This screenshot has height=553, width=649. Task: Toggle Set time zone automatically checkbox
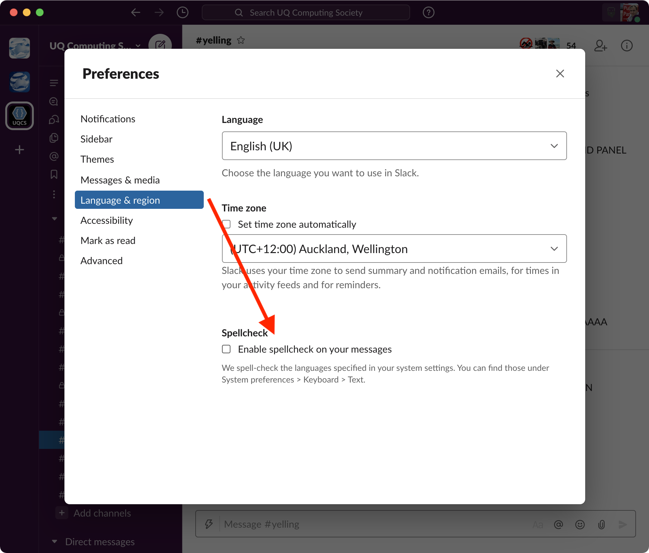pyautogui.click(x=227, y=224)
